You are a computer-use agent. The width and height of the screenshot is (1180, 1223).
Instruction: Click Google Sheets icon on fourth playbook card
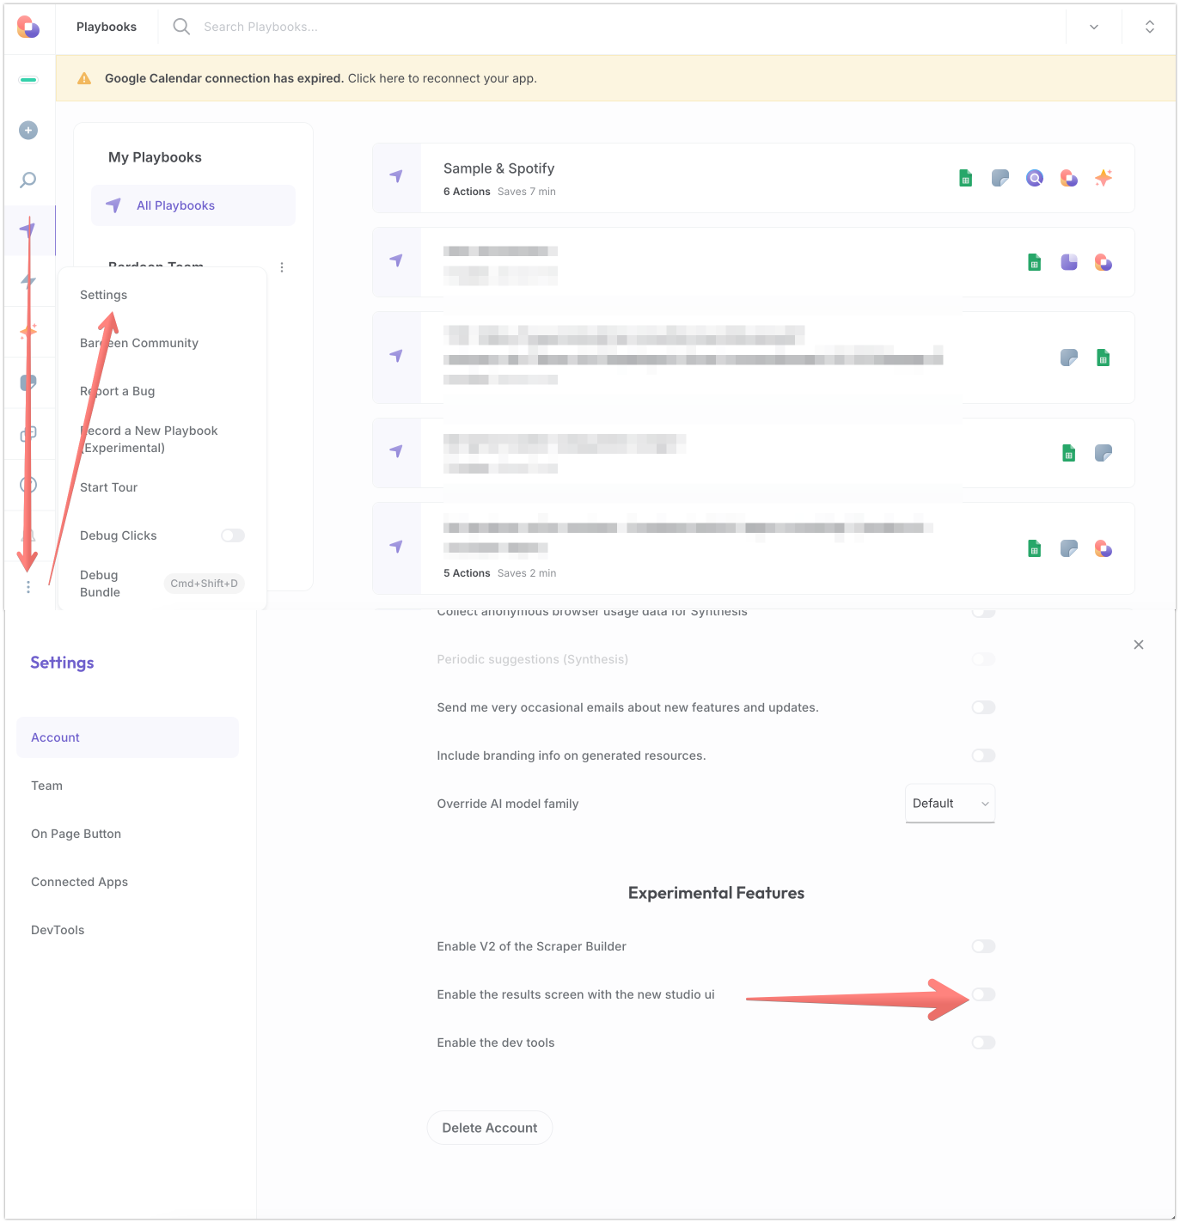(1069, 453)
